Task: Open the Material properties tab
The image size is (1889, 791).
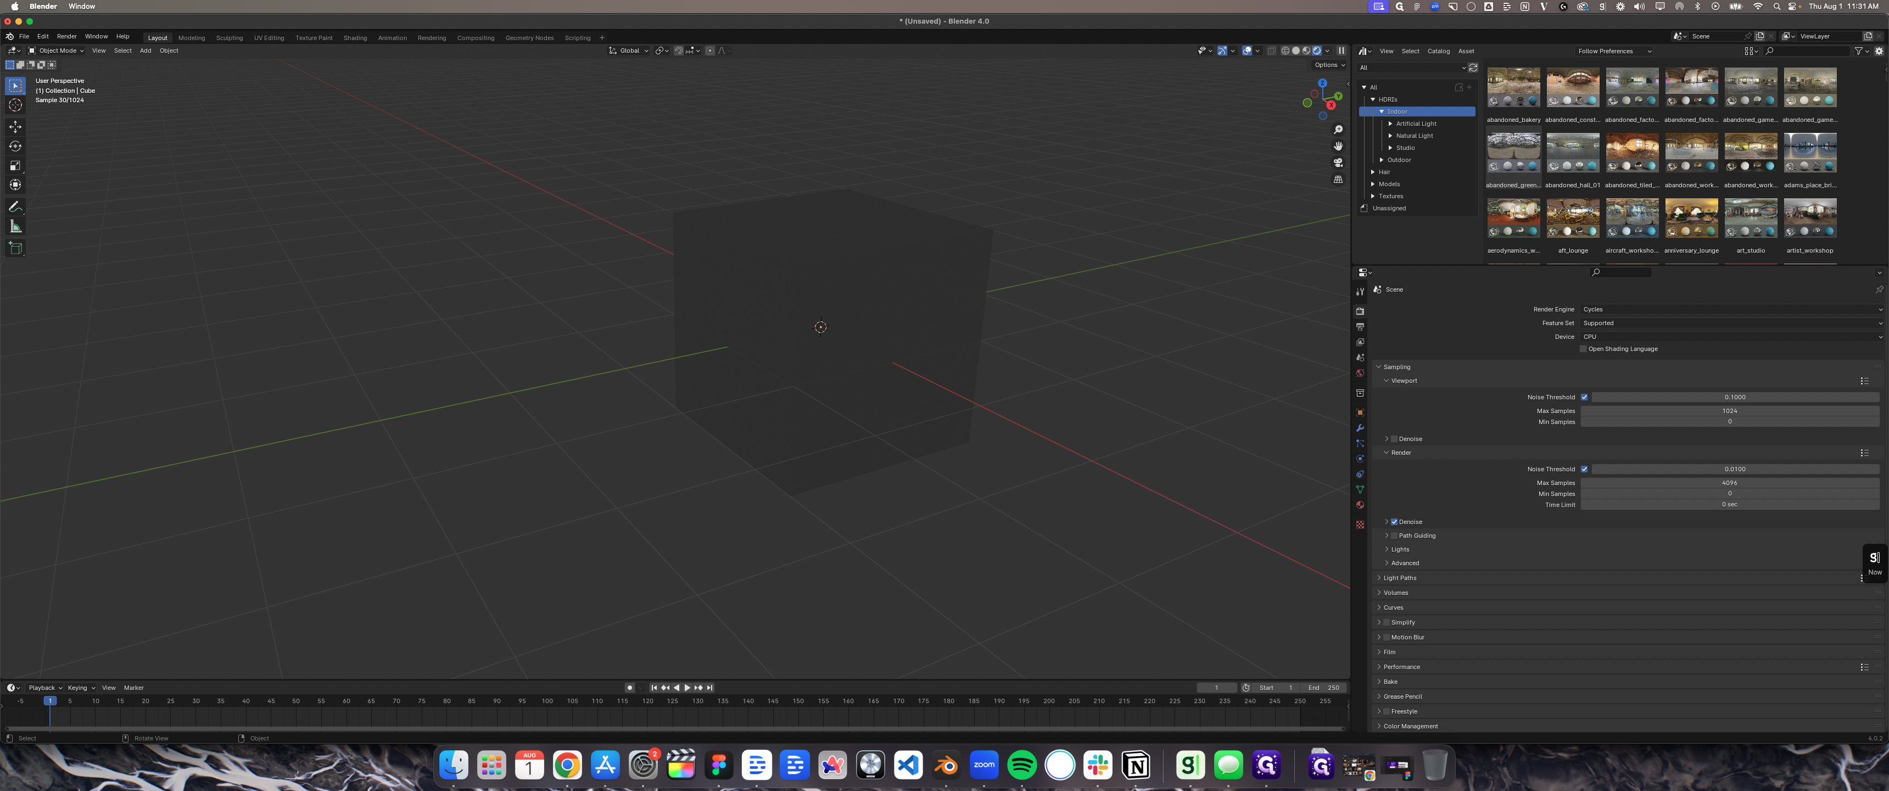Action: tap(1360, 505)
